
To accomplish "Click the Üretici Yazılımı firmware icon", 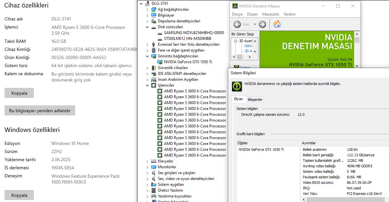I will pos(154,190).
